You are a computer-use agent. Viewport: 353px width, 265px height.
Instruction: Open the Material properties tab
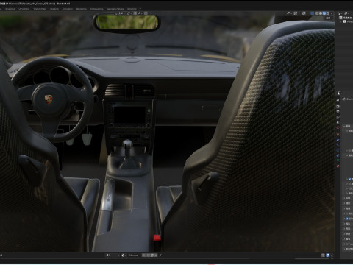click(338, 166)
